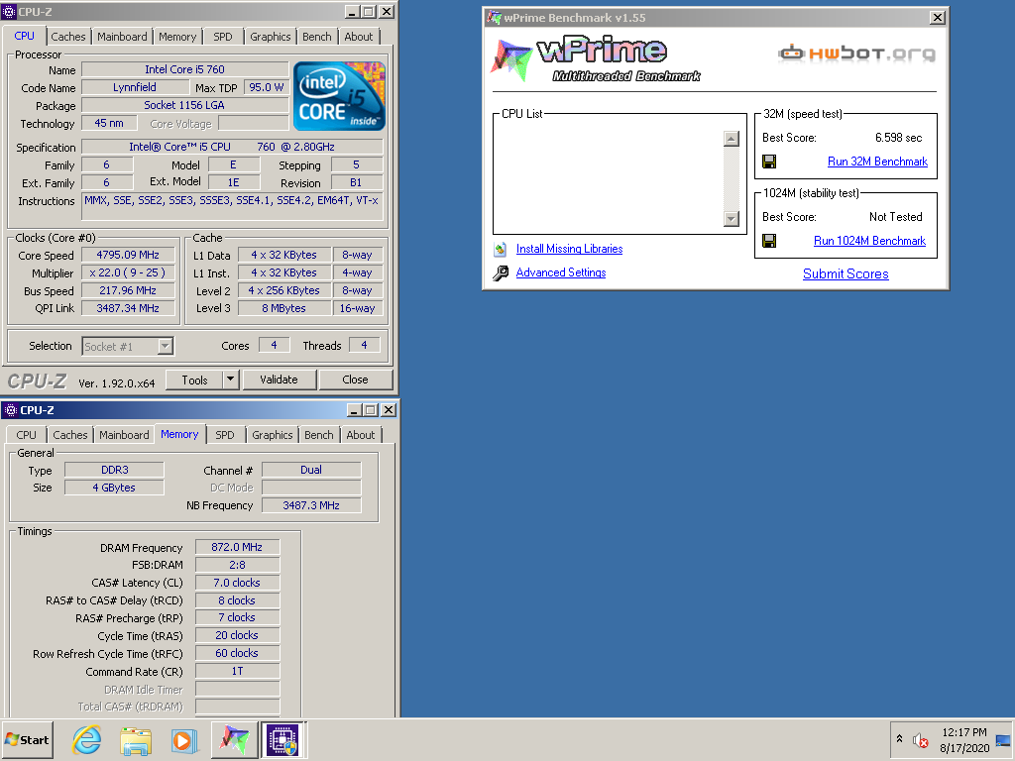Viewport: 1015px width, 761px height.
Task: Open the Memory tab in top CPU-Z window
Action: coord(177,37)
